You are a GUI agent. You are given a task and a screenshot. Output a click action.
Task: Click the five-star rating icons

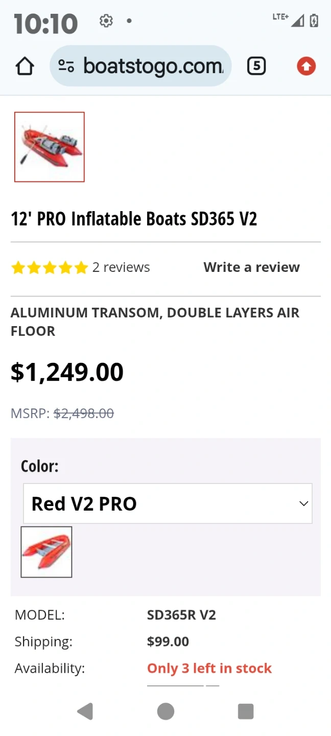pos(50,267)
